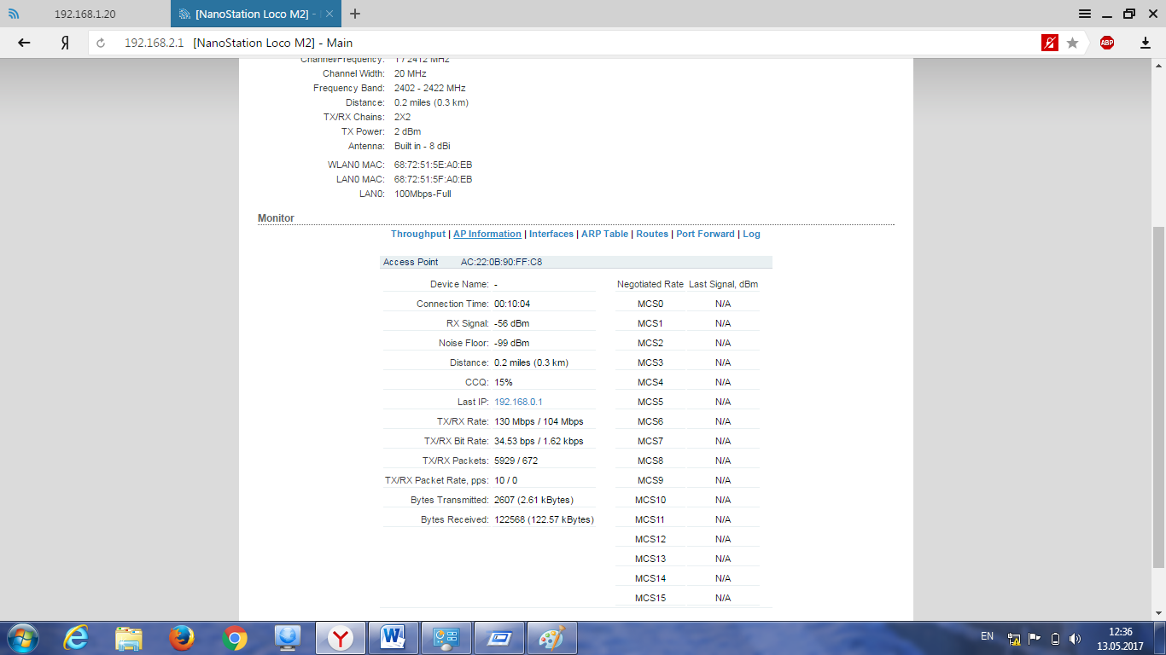Image resolution: width=1166 pixels, height=655 pixels.
Task: Click the Connection Time value 00:10:04
Action: click(x=512, y=304)
